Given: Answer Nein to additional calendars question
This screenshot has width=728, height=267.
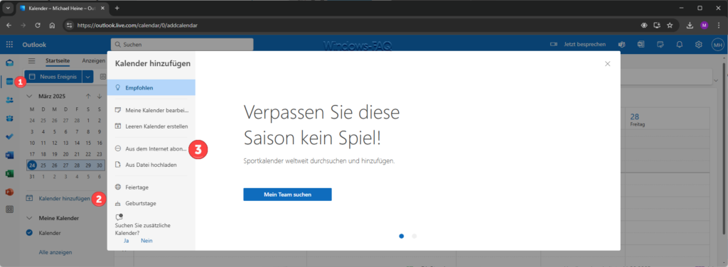Looking at the screenshot, I should pos(146,241).
